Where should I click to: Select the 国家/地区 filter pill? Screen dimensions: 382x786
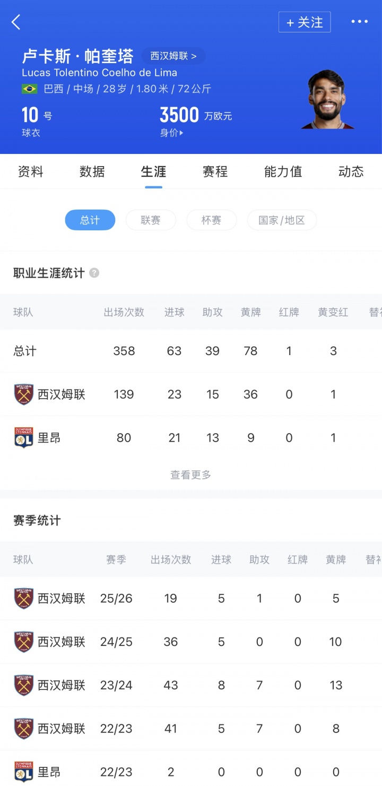click(282, 220)
